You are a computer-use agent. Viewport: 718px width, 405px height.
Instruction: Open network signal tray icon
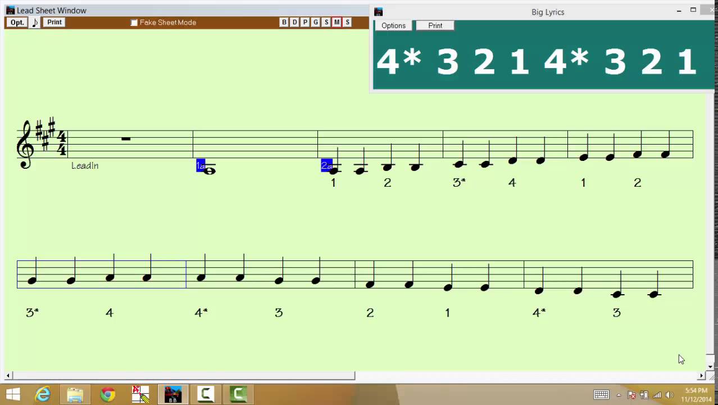click(657, 395)
